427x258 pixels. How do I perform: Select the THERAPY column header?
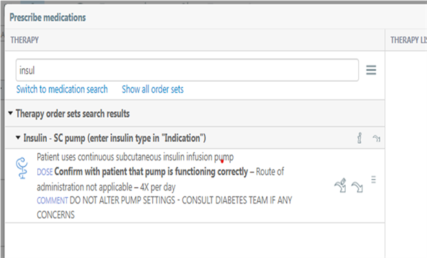pos(25,40)
